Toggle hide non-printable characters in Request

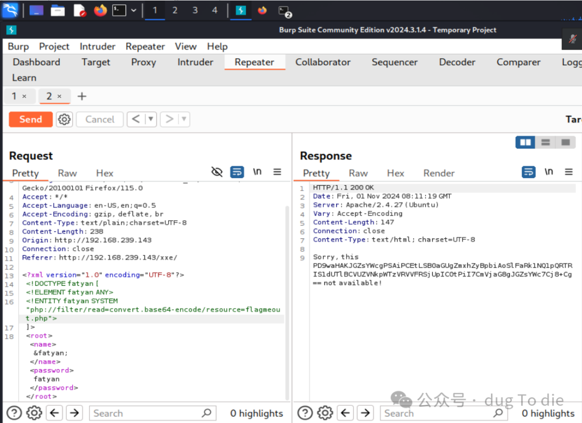217,172
